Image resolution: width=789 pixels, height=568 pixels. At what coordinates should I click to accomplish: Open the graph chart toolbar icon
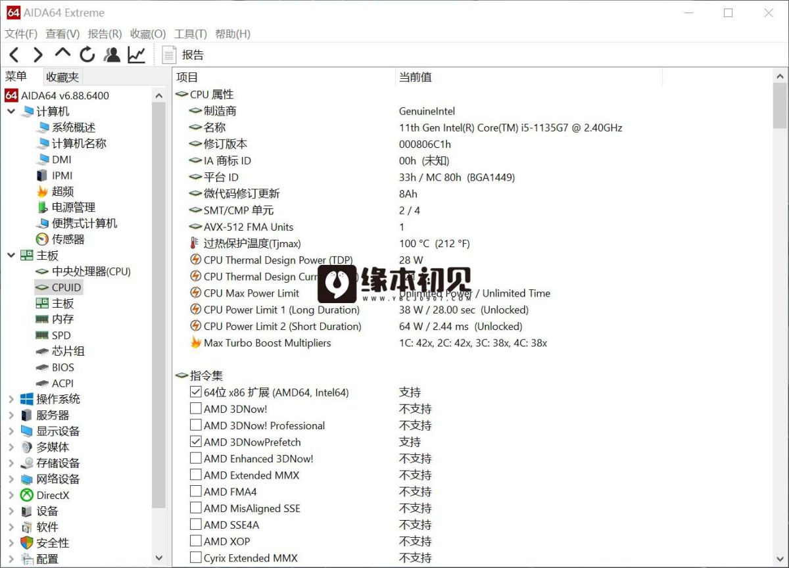tap(136, 55)
